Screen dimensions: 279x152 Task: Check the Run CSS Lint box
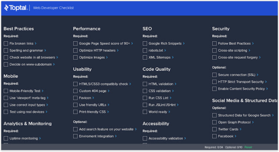click(x=145, y=98)
